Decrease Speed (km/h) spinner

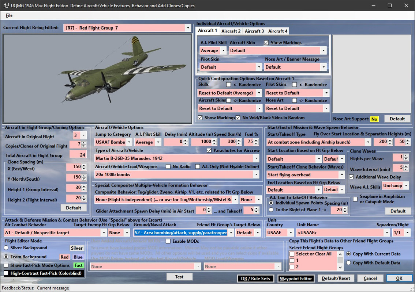239,144
